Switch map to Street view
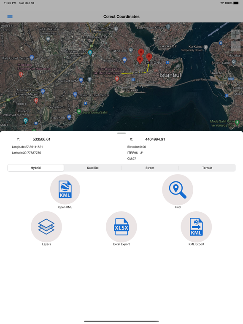Viewport: 243px width, 324px height. coord(150,168)
